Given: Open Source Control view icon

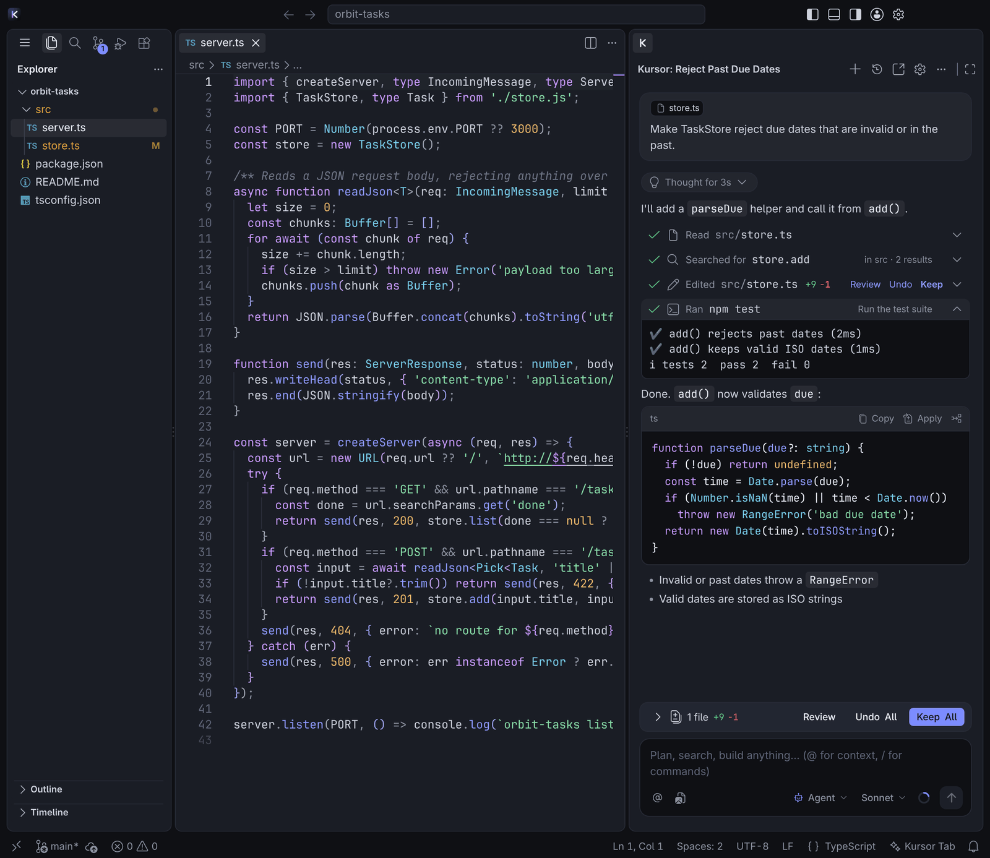Looking at the screenshot, I should pos(98,43).
